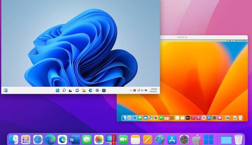This screenshot has width=252, height=145.
Task: Open Music in the macOS 13 VM dock
Action: click(x=193, y=118)
